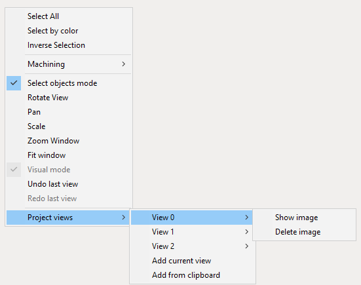Select the Pan option
Screen dimensions: 361x285
69,112
